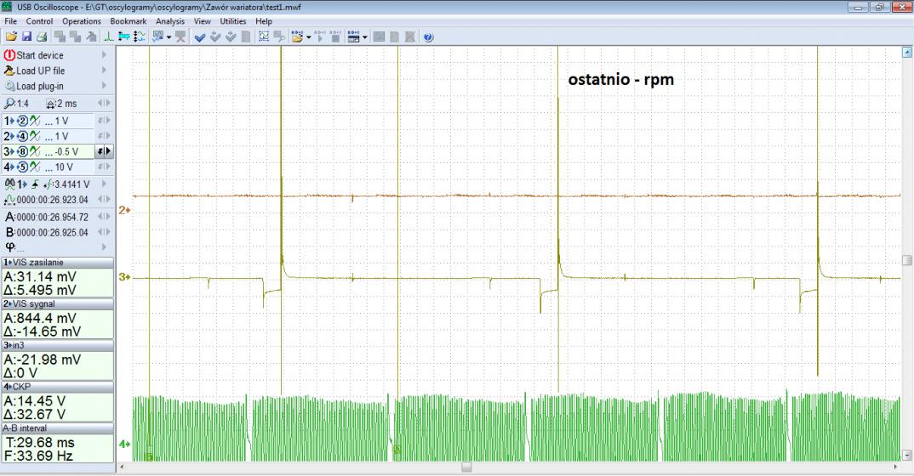The image size is (914, 476).
Task: Expand the Load plug-in submenu arrow
Action: 105,86
